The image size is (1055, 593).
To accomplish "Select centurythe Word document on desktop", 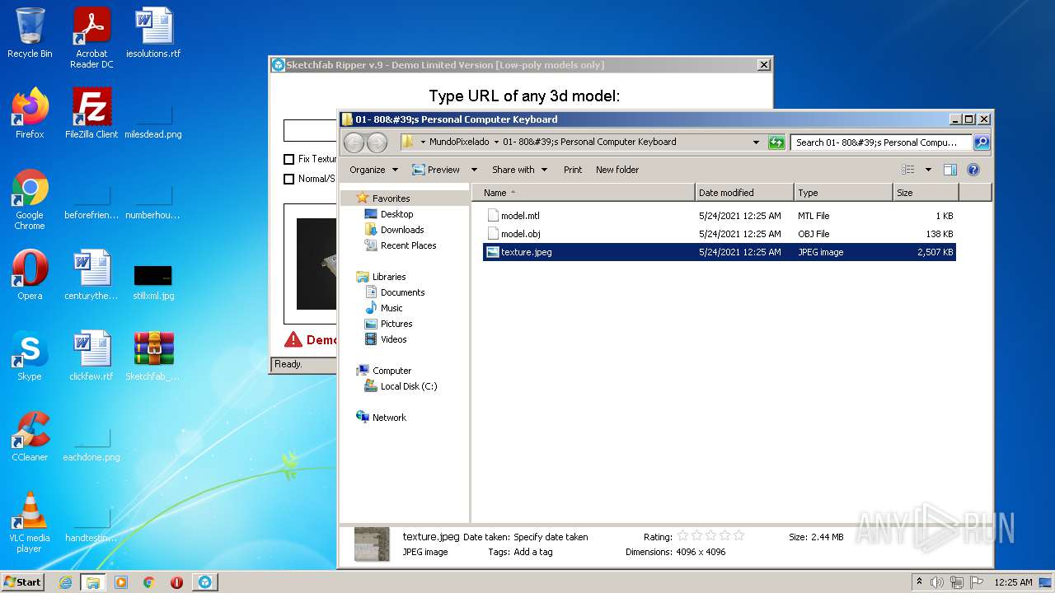I will pos(91,275).
